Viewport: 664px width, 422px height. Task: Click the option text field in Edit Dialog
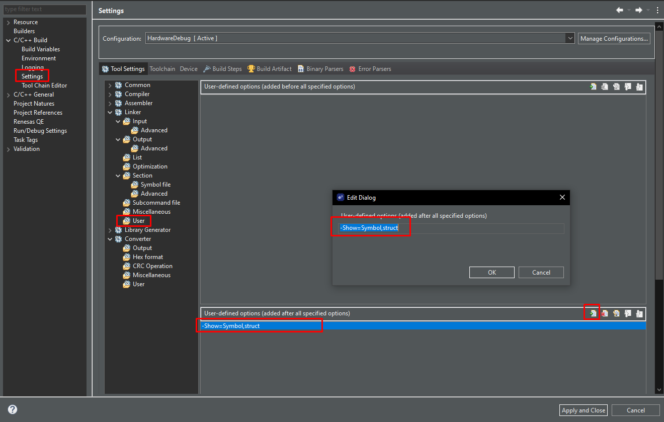coord(451,228)
